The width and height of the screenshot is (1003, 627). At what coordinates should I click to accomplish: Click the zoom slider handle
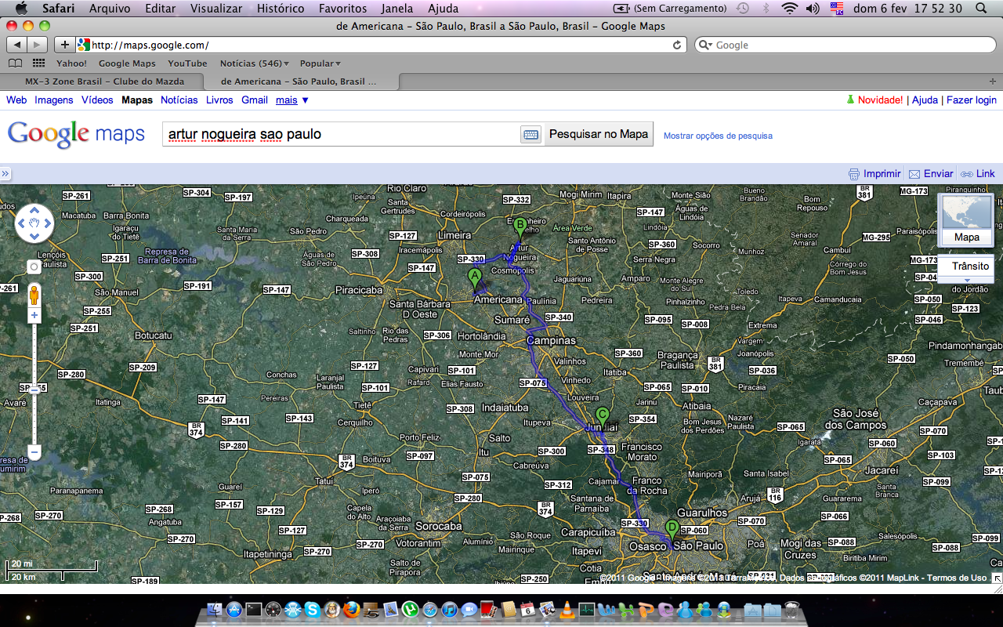pyautogui.click(x=34, y=389)
